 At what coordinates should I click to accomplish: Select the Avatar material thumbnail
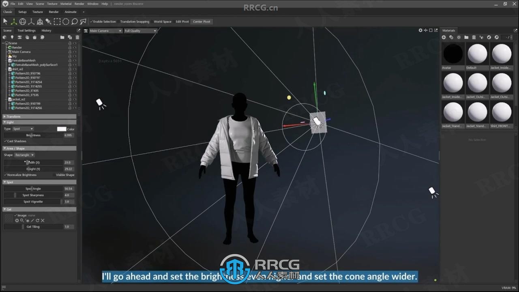pos(453,54)
